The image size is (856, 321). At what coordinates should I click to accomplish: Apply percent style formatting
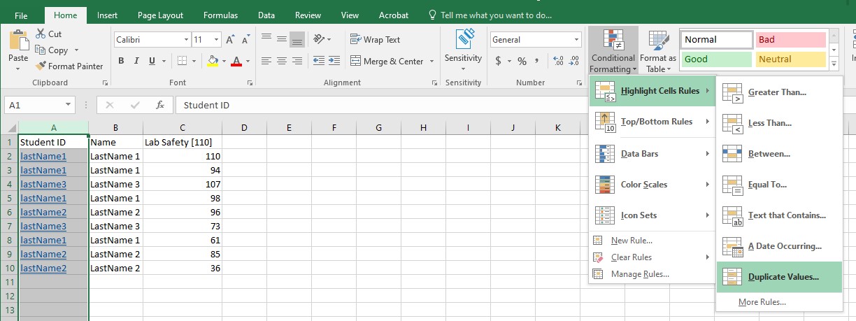(x=522, y=62)
